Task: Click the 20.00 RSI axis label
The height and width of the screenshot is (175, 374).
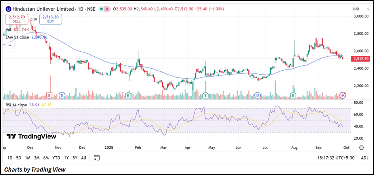Action: pos(359,138)
